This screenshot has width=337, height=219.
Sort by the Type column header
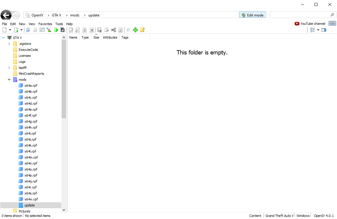point(85,37)
